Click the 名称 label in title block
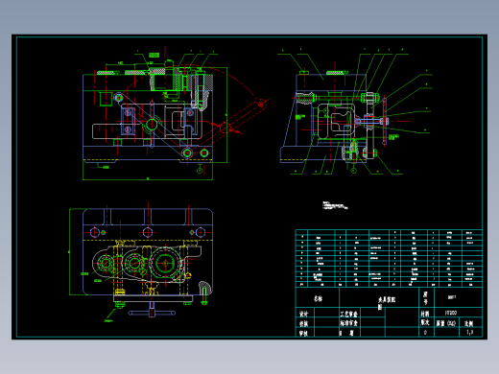This screenshot has height=374, width=499. [x=318, y=298]
